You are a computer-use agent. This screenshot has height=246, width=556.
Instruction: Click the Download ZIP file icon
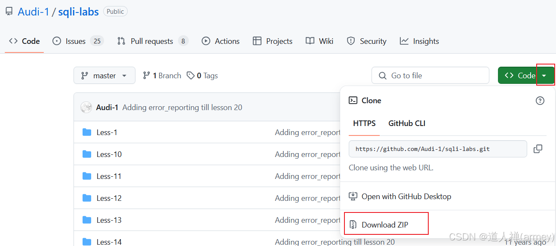(353, 224)
